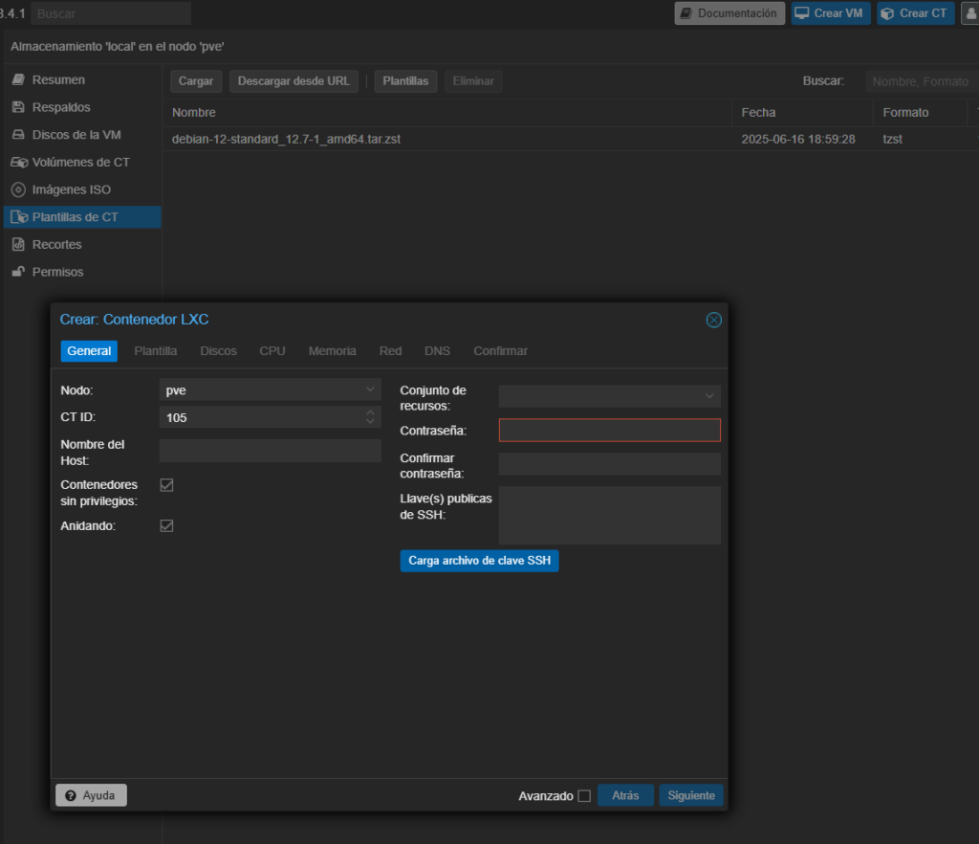Uncheck Contenedores sin privilegios checkbox
Viewport: 979px width, 844px height.
pos(166,485)
